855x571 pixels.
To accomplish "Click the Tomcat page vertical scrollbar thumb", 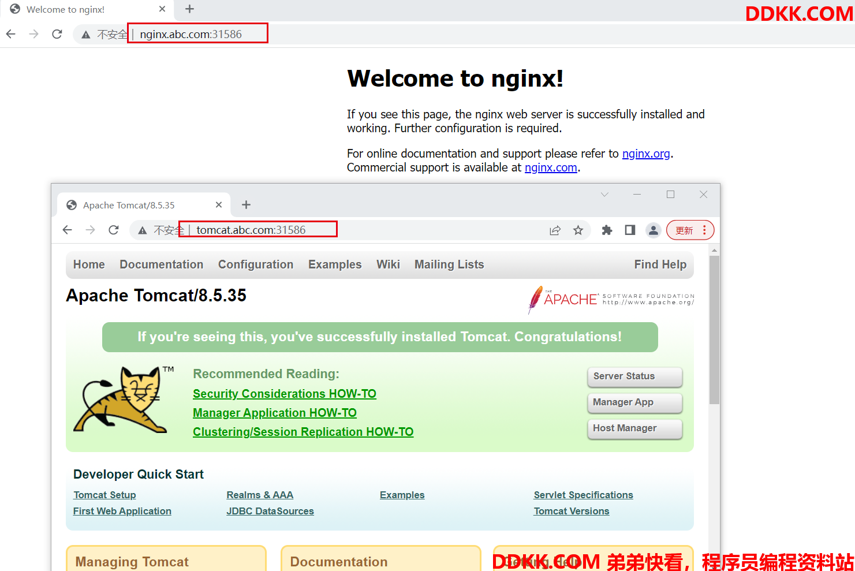I will click(x=714, y=330).
